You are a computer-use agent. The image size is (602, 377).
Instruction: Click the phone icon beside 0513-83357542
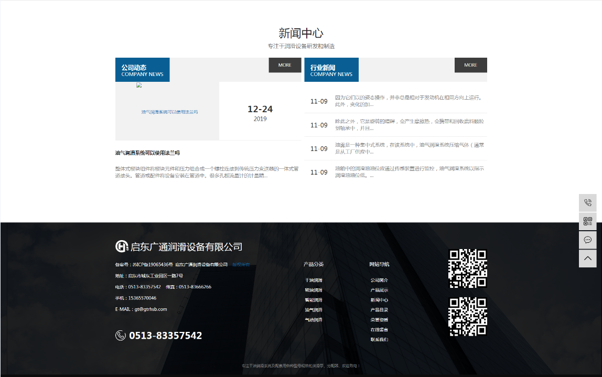pos(121,336)
